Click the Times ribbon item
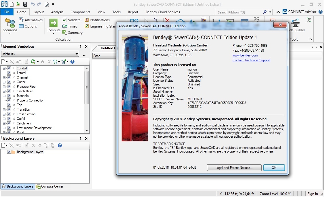The width and height of the screenshot is (324, 197). [70, 26]
